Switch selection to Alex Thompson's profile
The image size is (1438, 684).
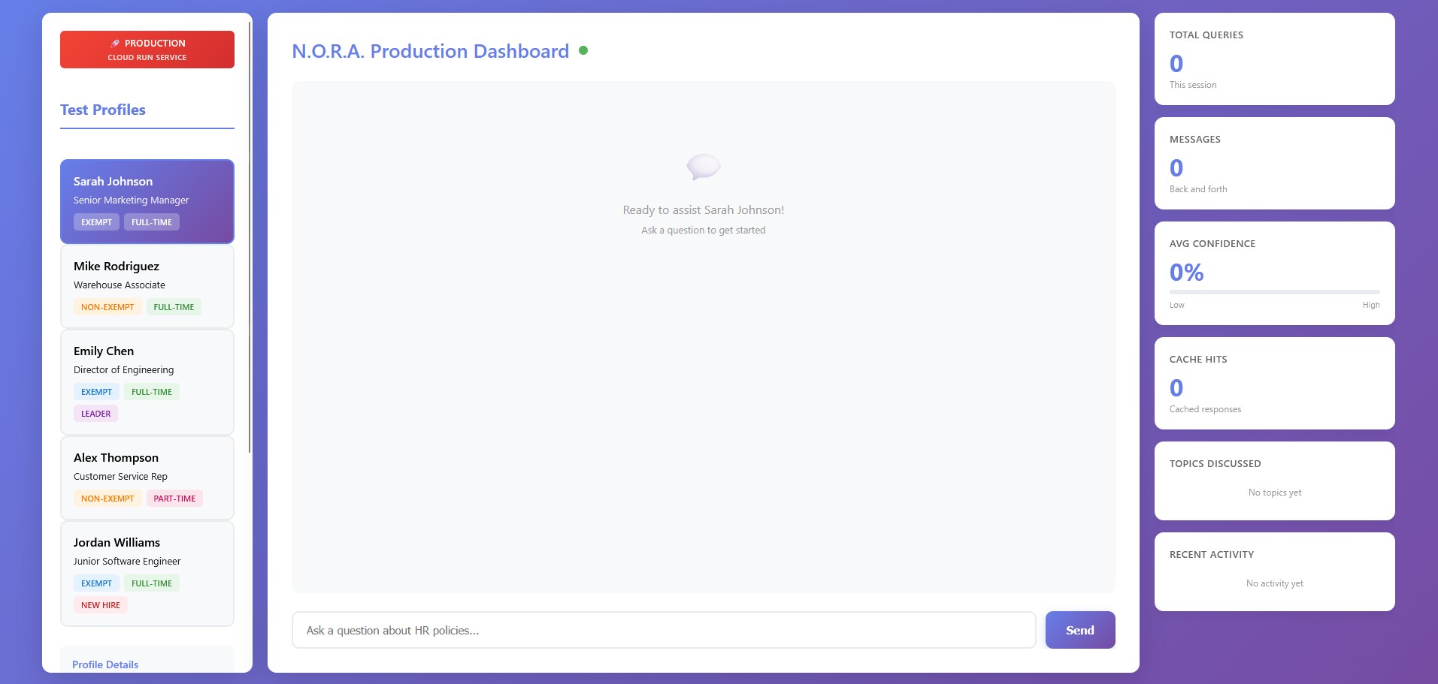147,478
